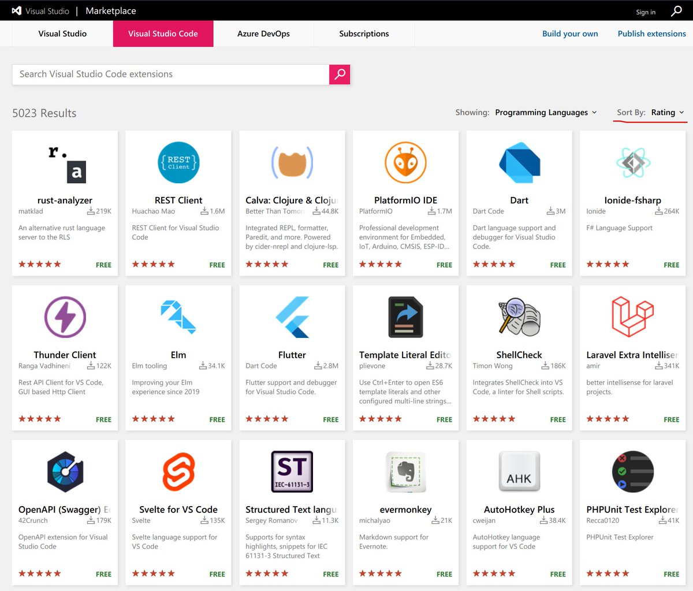The height and width of the screenshot is (591, 693).
Task: Open the Flutter extension icon
Action: pyautogui.click(x=292, y=317)
